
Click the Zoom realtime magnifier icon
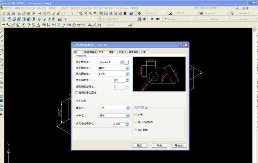[86, 13]
